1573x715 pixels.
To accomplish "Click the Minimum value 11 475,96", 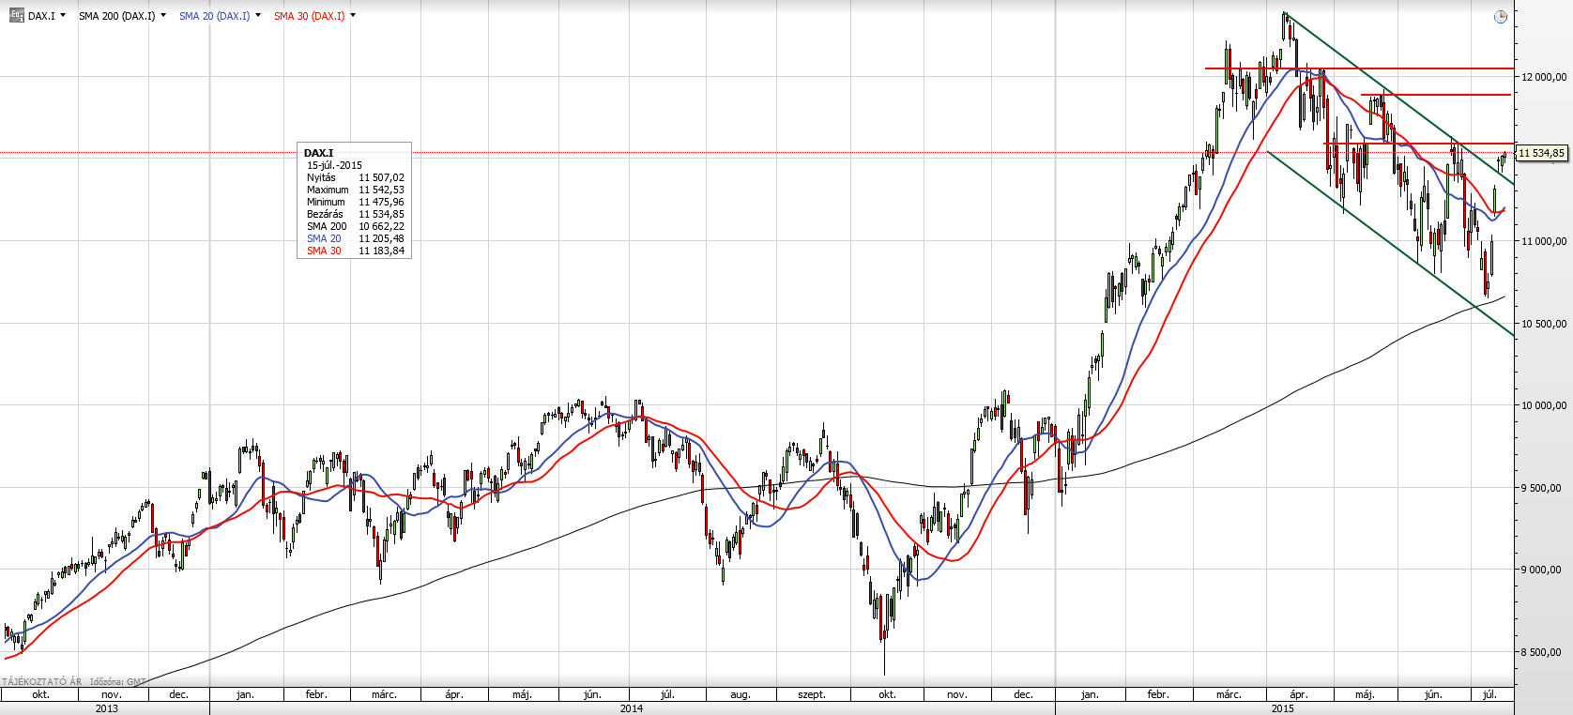I will (x=381, y=202).
